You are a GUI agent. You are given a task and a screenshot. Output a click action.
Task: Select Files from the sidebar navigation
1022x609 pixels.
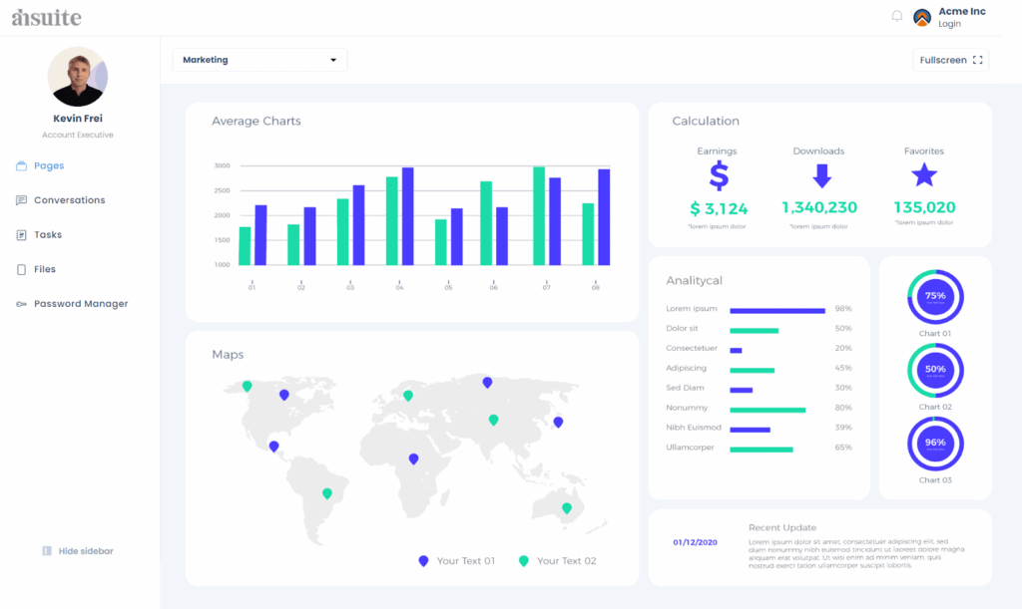coord(44,269)
